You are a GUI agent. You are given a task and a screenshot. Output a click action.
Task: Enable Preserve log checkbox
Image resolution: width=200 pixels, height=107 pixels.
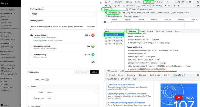pyautogui.click(x=124, y=6)
